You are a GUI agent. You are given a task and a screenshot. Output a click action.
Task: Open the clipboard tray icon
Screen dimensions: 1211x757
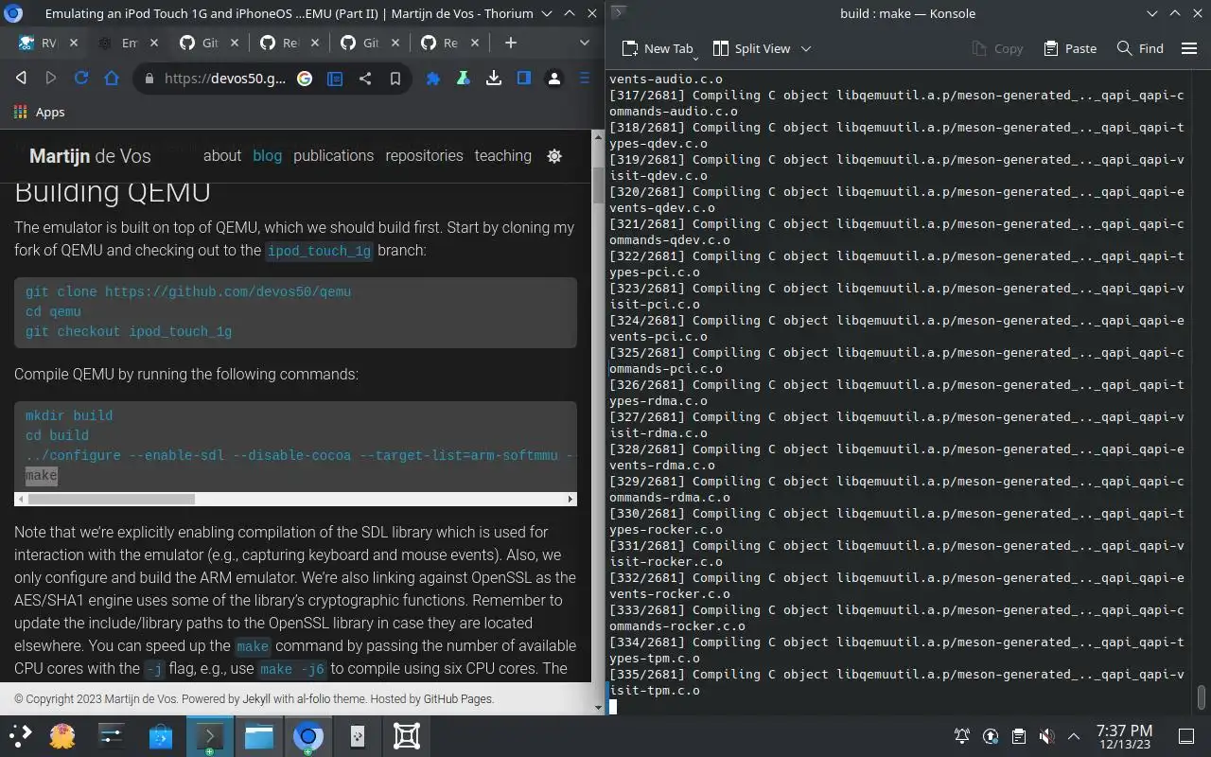click(x=1018, y=735)
